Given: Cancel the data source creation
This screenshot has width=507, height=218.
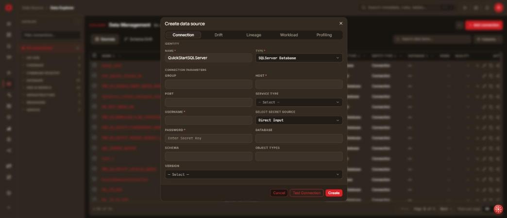Looking at the screenshot, I should point(279,193).
